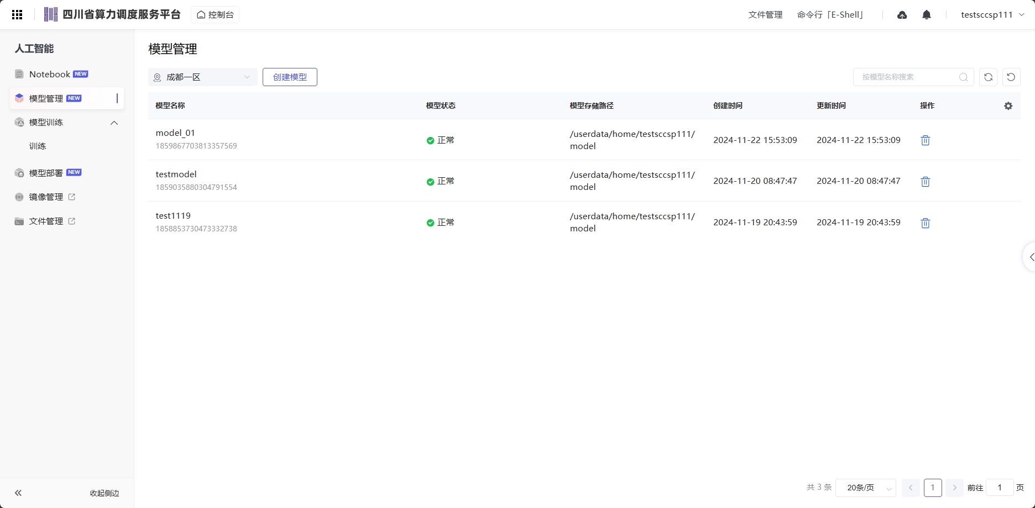Click model ID 1859035880304791554

[196, 188]
